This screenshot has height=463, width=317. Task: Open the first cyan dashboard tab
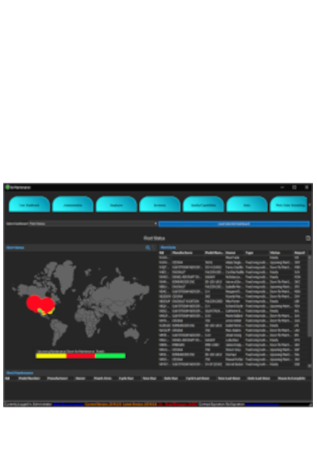(x=29, y=204)
